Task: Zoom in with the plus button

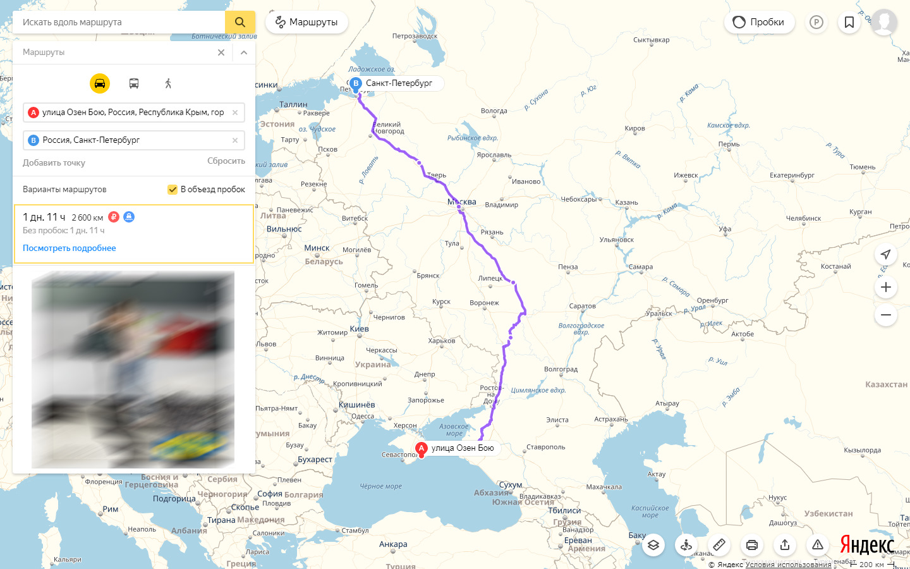Action: 886,287
